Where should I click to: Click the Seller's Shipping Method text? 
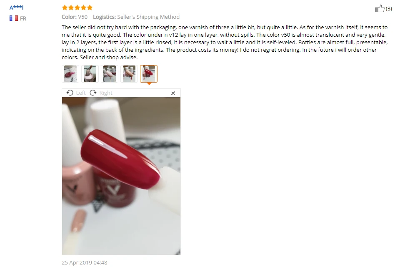coord(148,17)
